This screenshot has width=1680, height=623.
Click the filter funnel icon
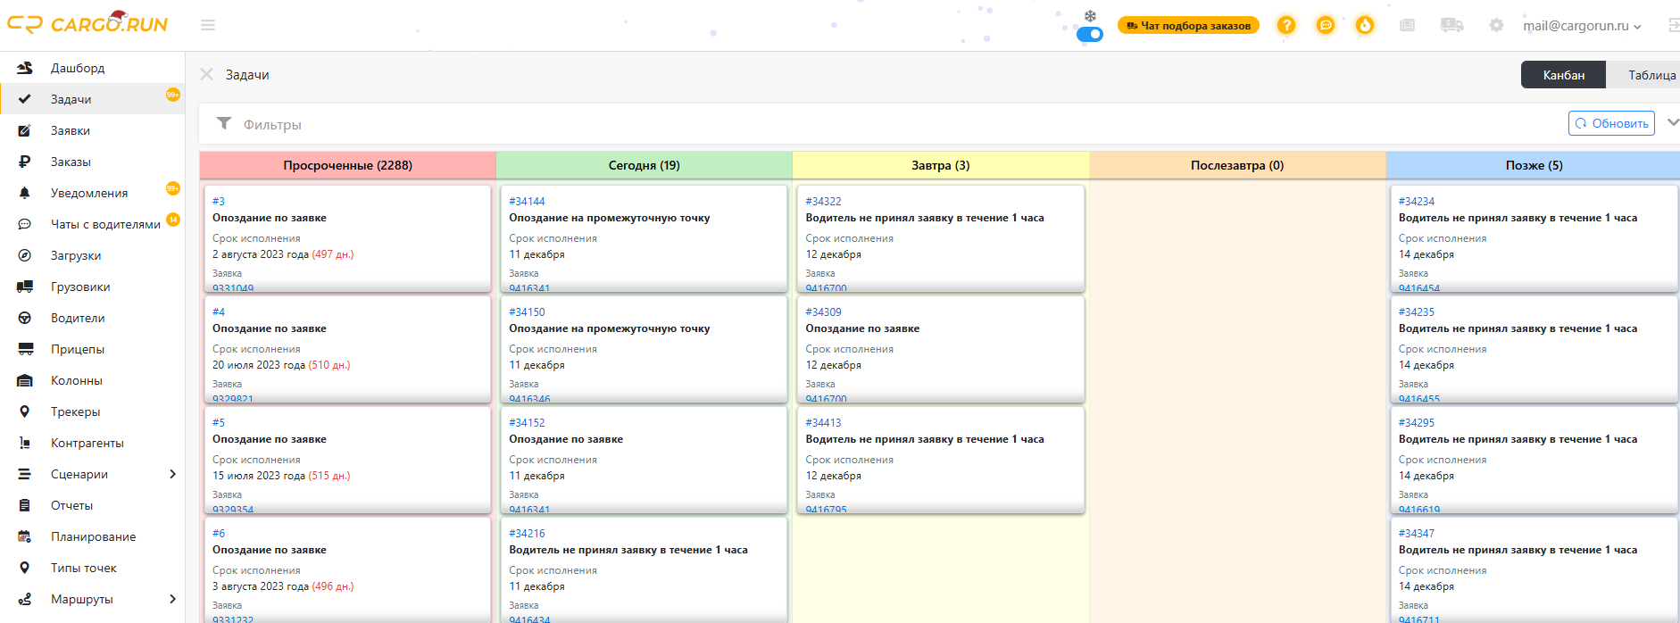pos(224,124)
